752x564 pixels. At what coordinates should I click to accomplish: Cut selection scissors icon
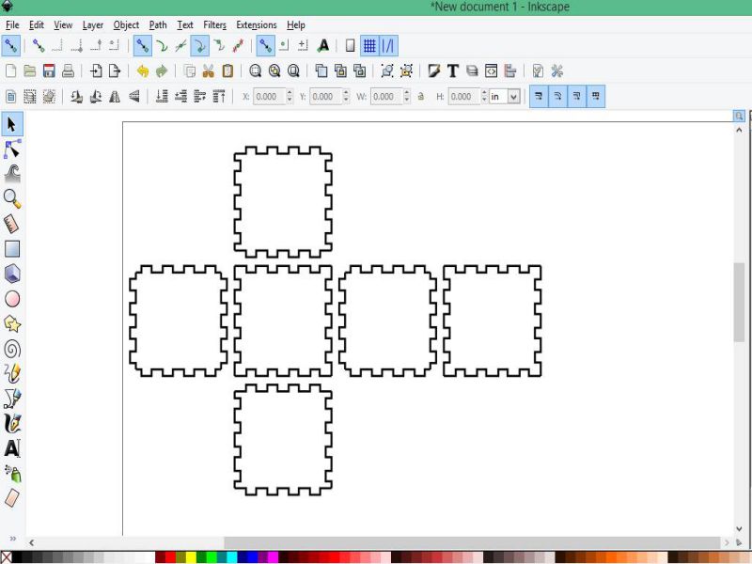point(208,71)
